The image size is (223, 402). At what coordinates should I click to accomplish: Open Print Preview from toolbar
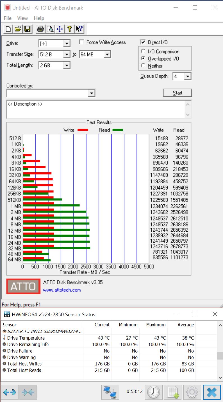pyautogui.click(x=50, y=29)
